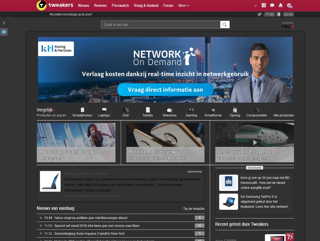Click the 7,5 score badge
The height and width of the screenshot is (241, 320).
[290, 237]
